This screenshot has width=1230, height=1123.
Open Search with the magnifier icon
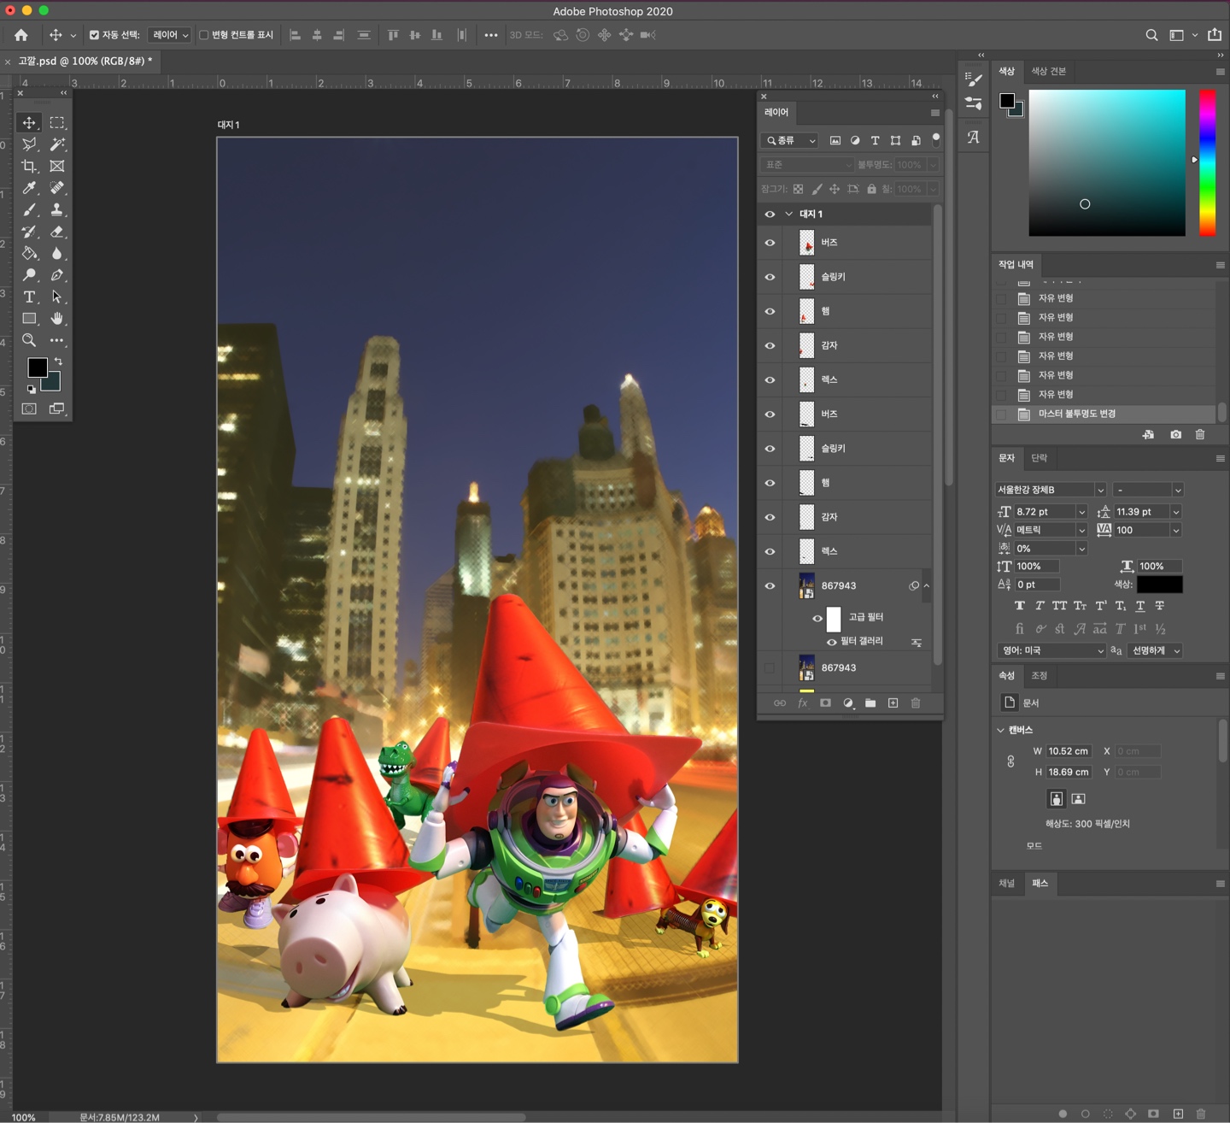click(x=1151, y=35)
